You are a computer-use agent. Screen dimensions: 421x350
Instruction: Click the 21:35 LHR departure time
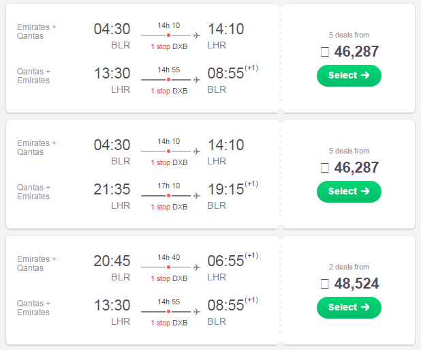pyautogui.click(x=112, y=189)
